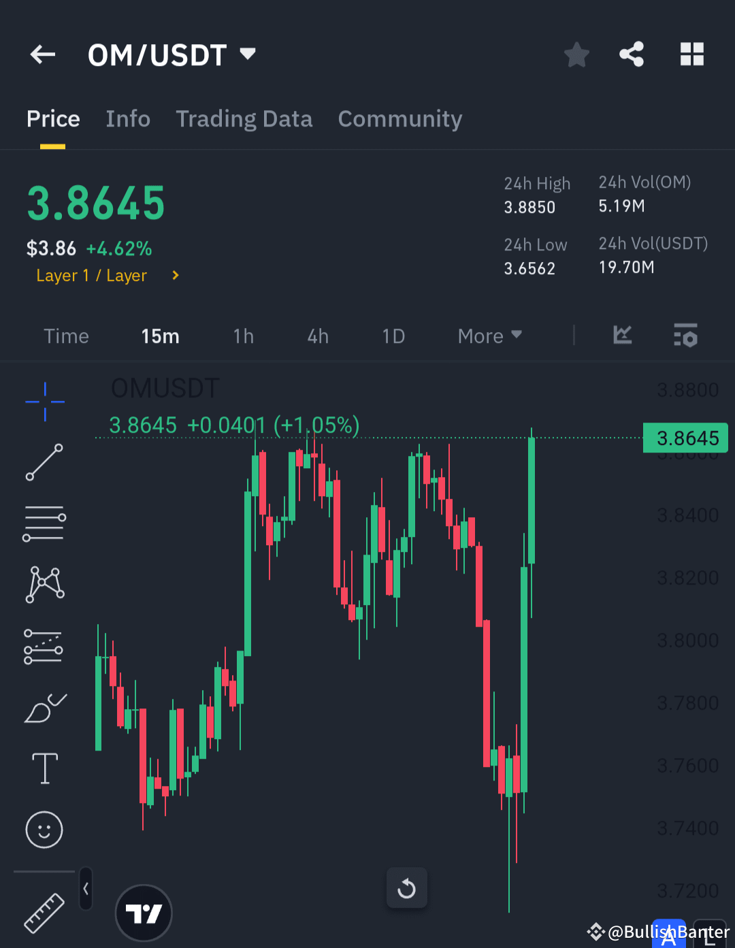Select the Text annotation tool
This screenshot has width=735, height=948.
click(x=44, y=768)
